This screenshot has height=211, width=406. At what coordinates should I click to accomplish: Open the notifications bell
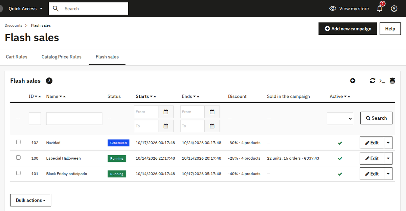pos(380,8)
